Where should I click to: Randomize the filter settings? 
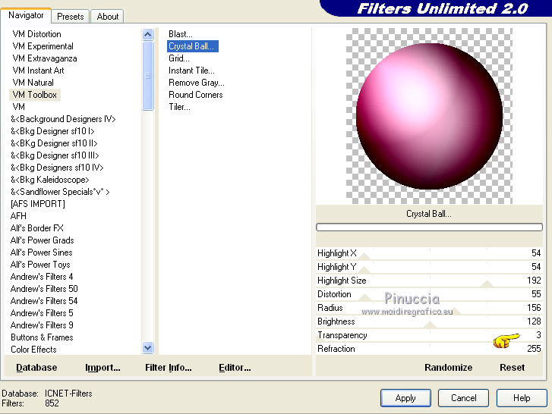[x=449, y=368]
